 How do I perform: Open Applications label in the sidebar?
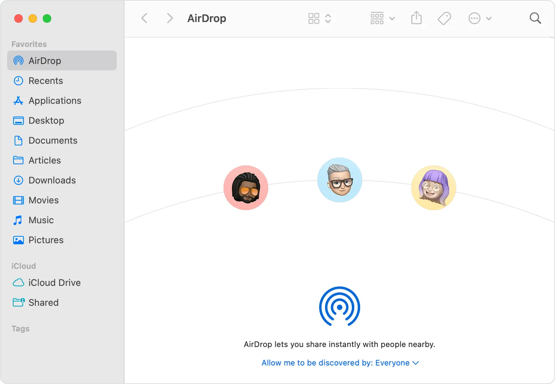pyautogui.click(x=55, y=101)
